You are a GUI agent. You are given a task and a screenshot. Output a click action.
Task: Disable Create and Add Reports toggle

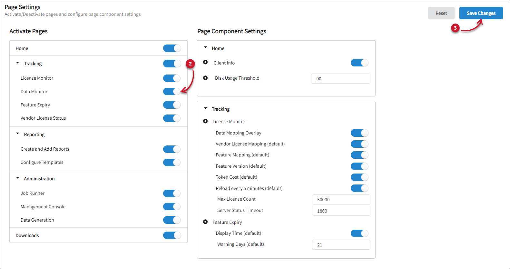(172, 149)
